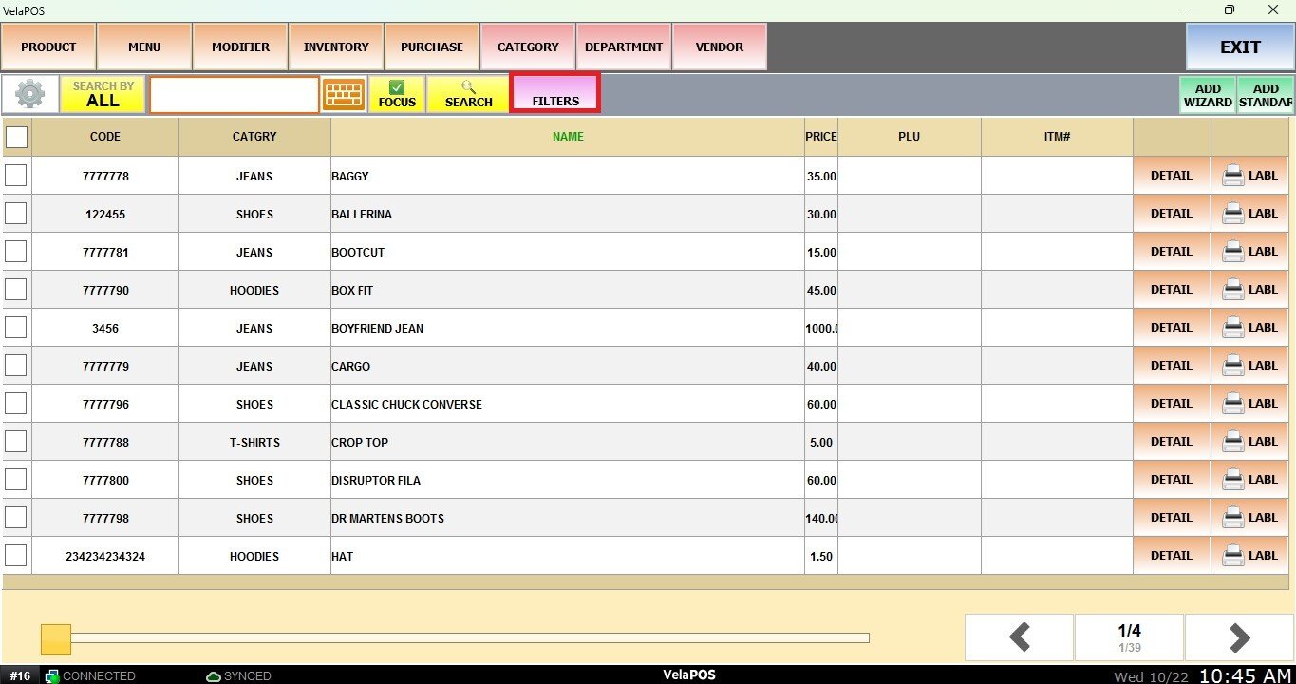Toggle the FOCUS checkbox button
This screenshot has height=684, width=1296.
coord(397,94)
